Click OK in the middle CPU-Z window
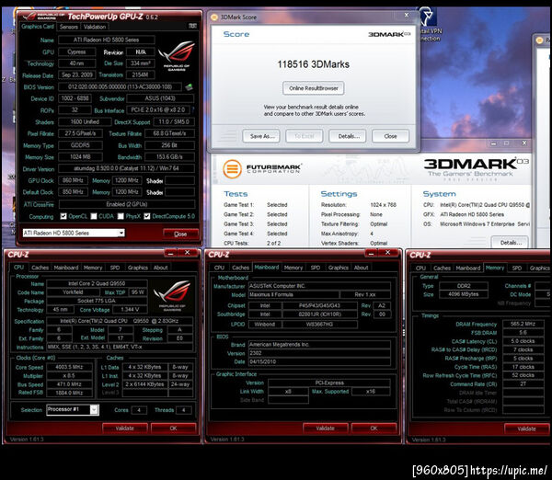Viewport: 552px width, 480px height. [x=374, y=429]
